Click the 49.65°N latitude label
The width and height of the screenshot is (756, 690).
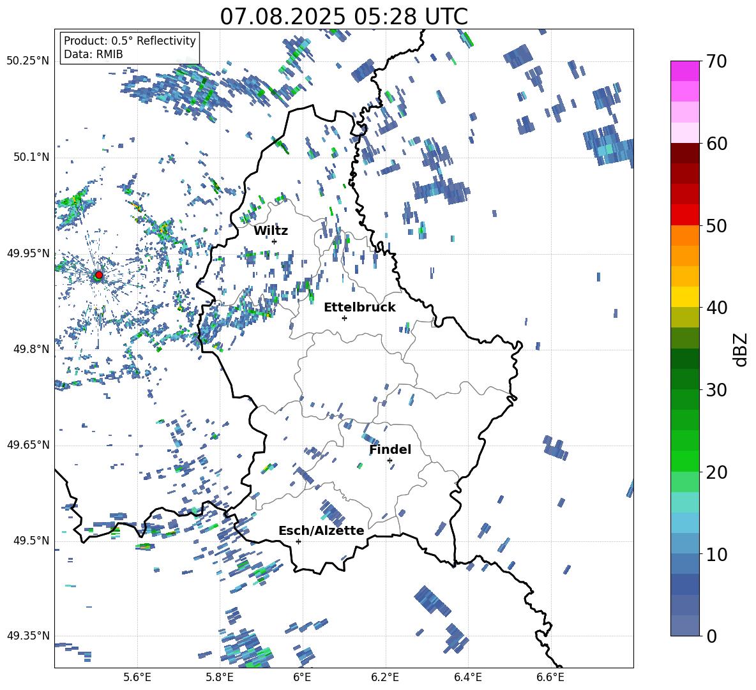(28, 445)
